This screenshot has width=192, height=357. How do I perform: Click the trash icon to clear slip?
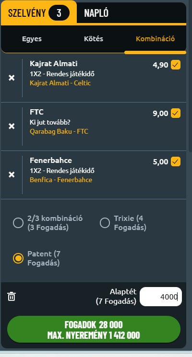[12, 297]
